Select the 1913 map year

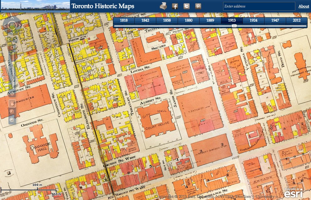click(232, 20)
